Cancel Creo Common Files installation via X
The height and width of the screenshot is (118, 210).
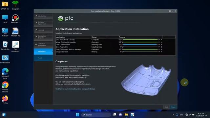pyautogui.click(x=161, y=45)
